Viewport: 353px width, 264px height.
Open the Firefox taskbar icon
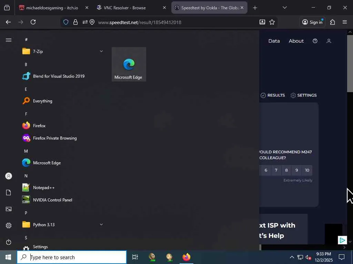point(186,257)
